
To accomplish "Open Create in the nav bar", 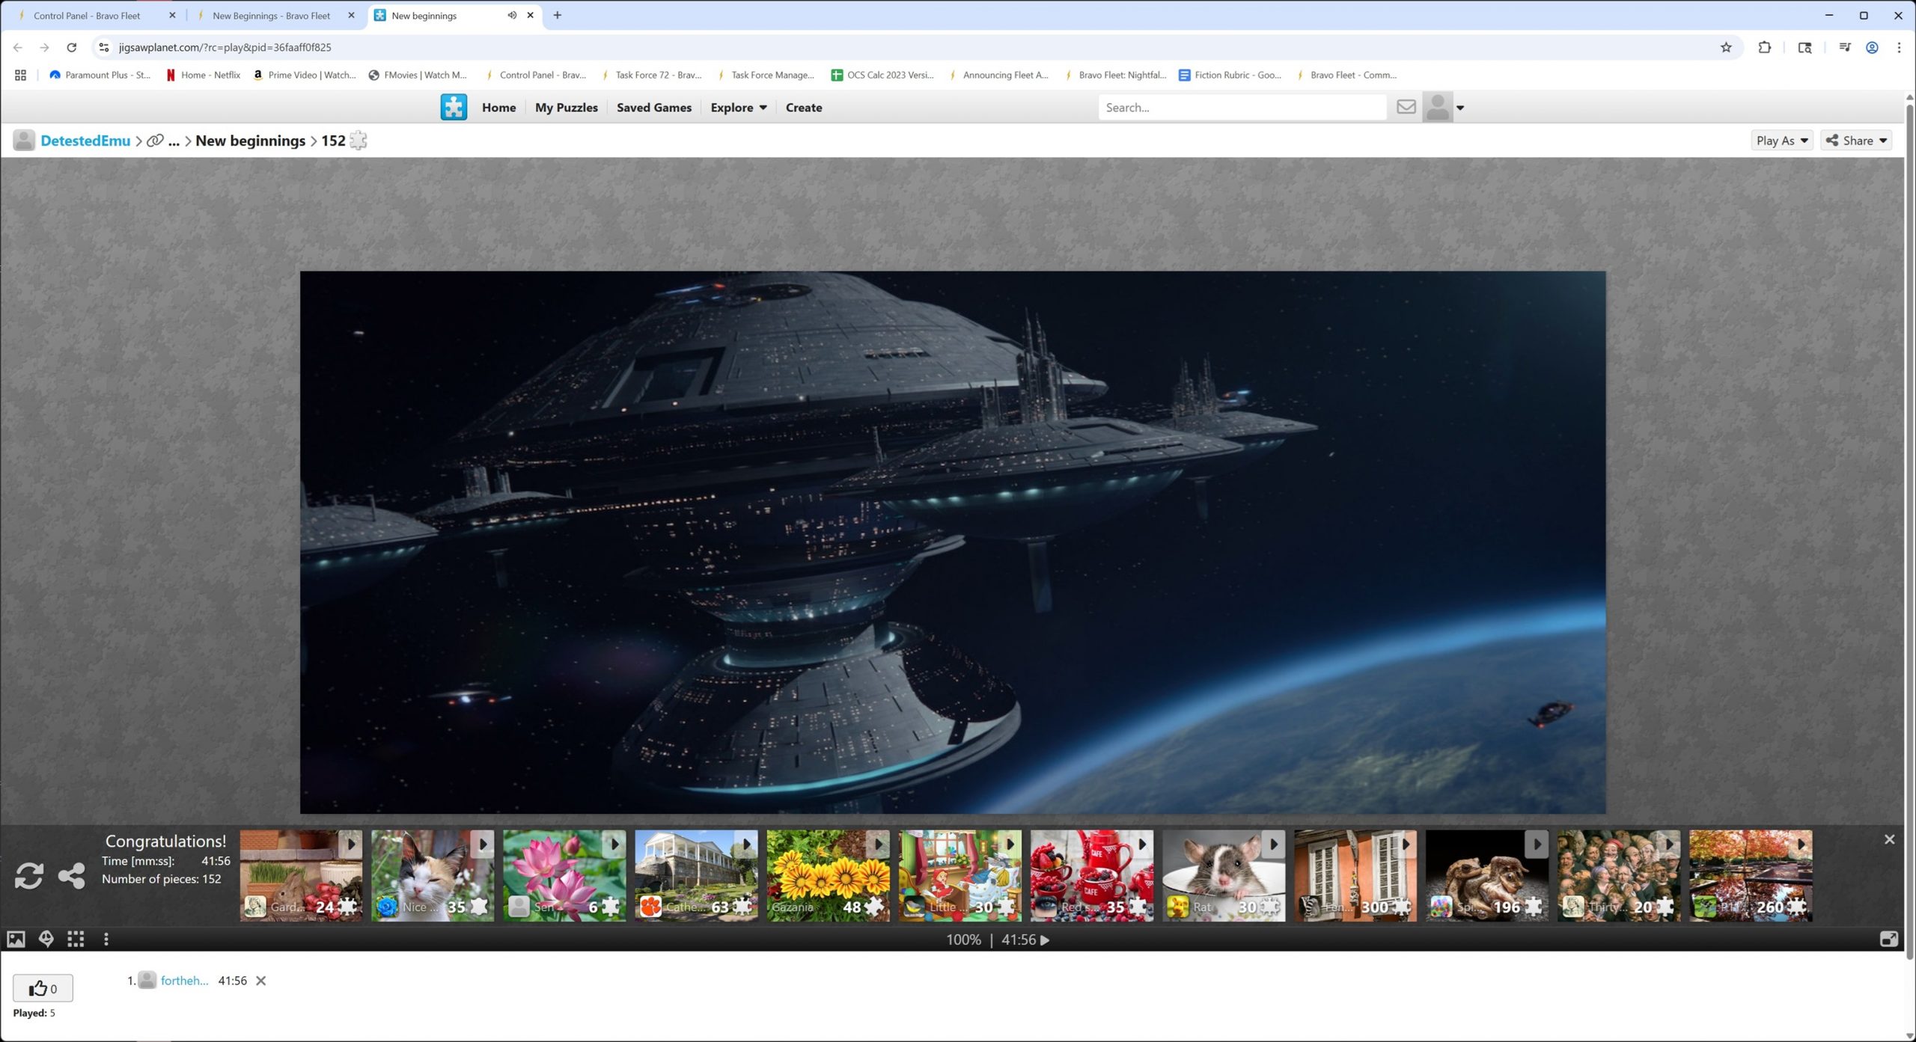I will tap(804, 107).
